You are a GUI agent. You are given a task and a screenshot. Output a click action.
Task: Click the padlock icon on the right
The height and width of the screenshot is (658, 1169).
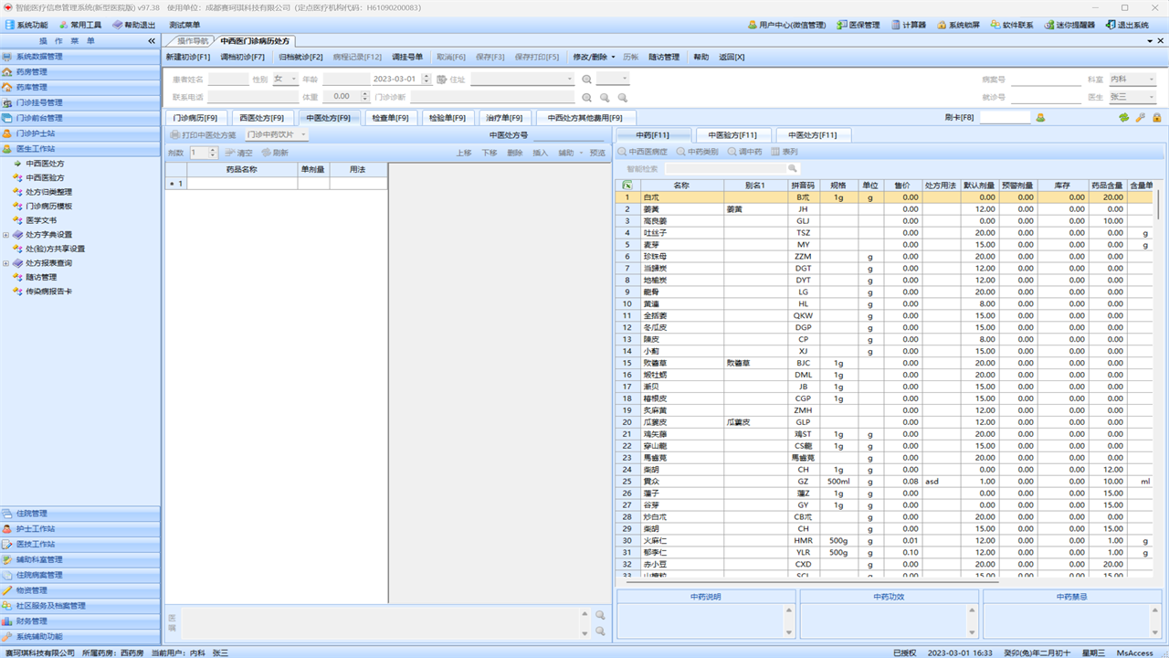point(1156,118)
